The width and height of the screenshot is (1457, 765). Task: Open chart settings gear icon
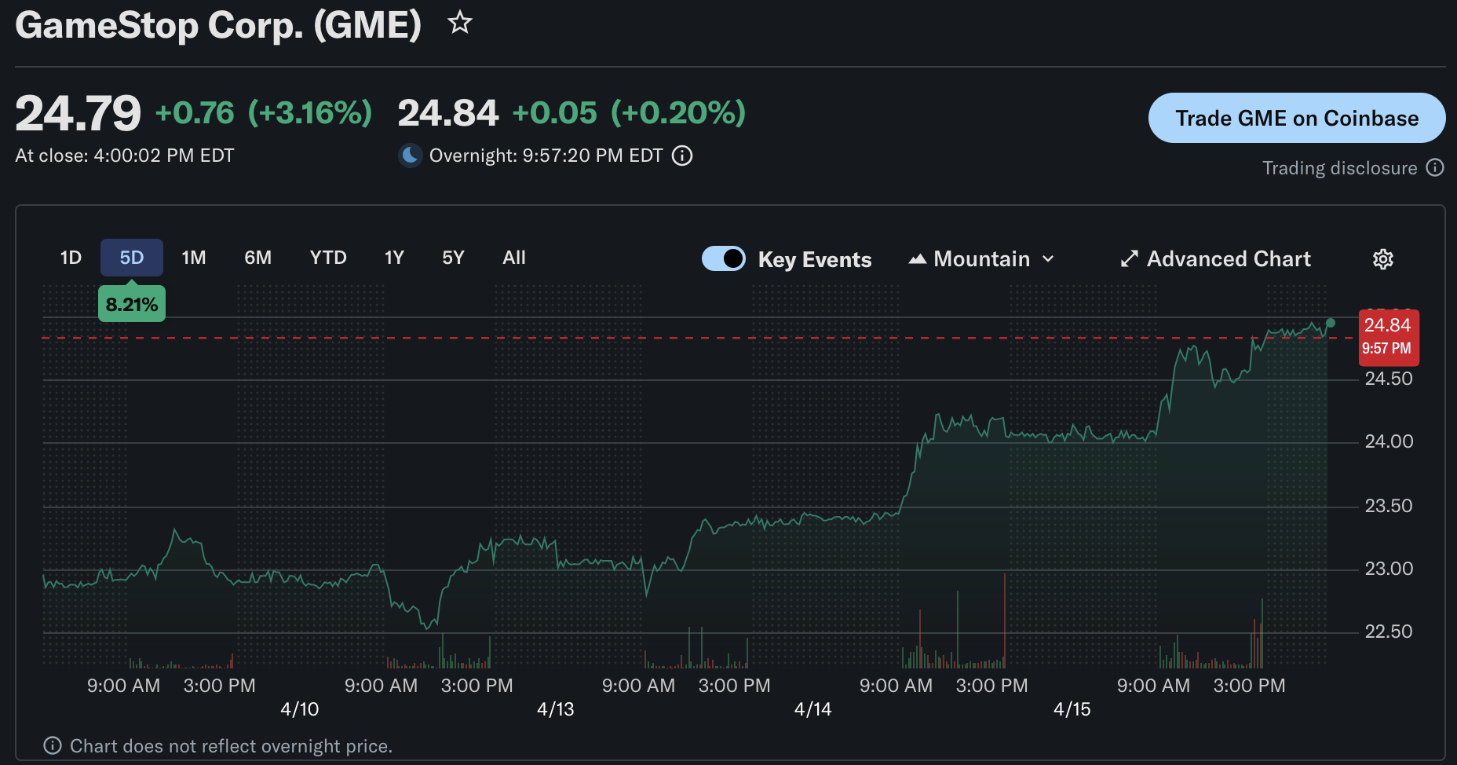pyautogui.click(x=1383, y=259)
